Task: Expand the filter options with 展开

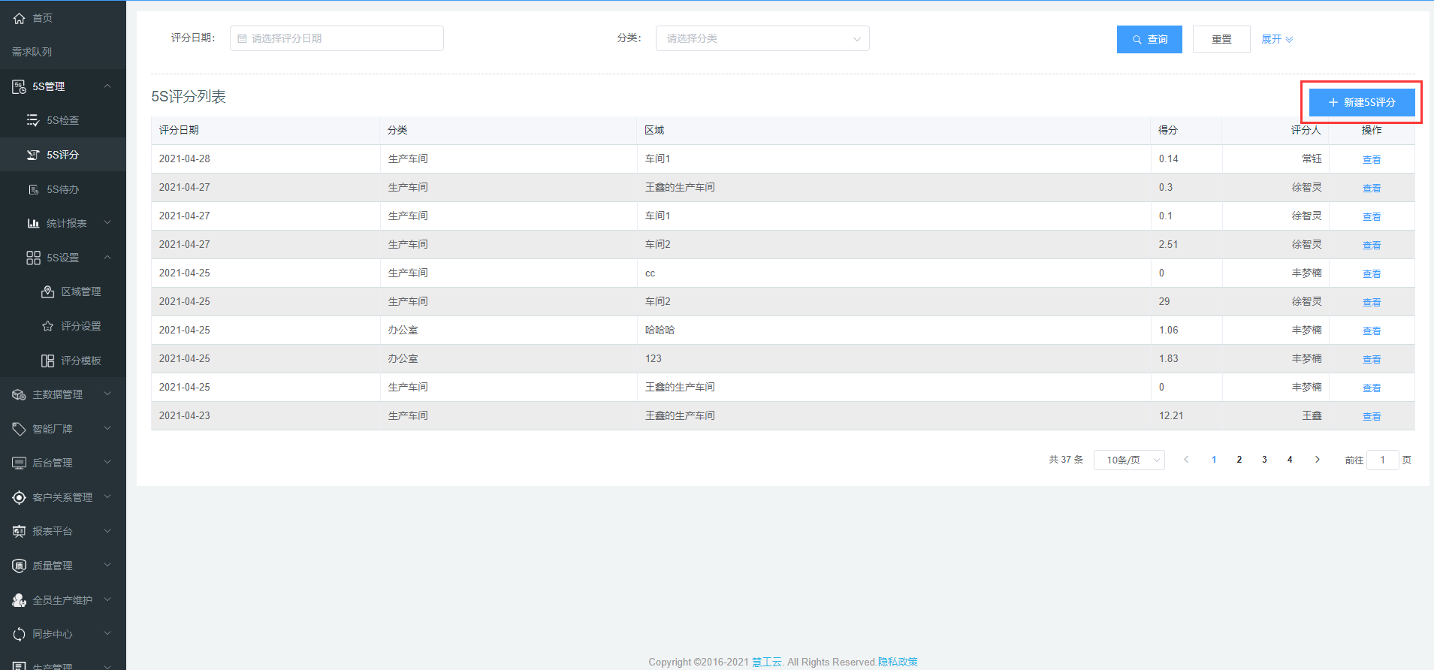Action: tap(1276, 39)
